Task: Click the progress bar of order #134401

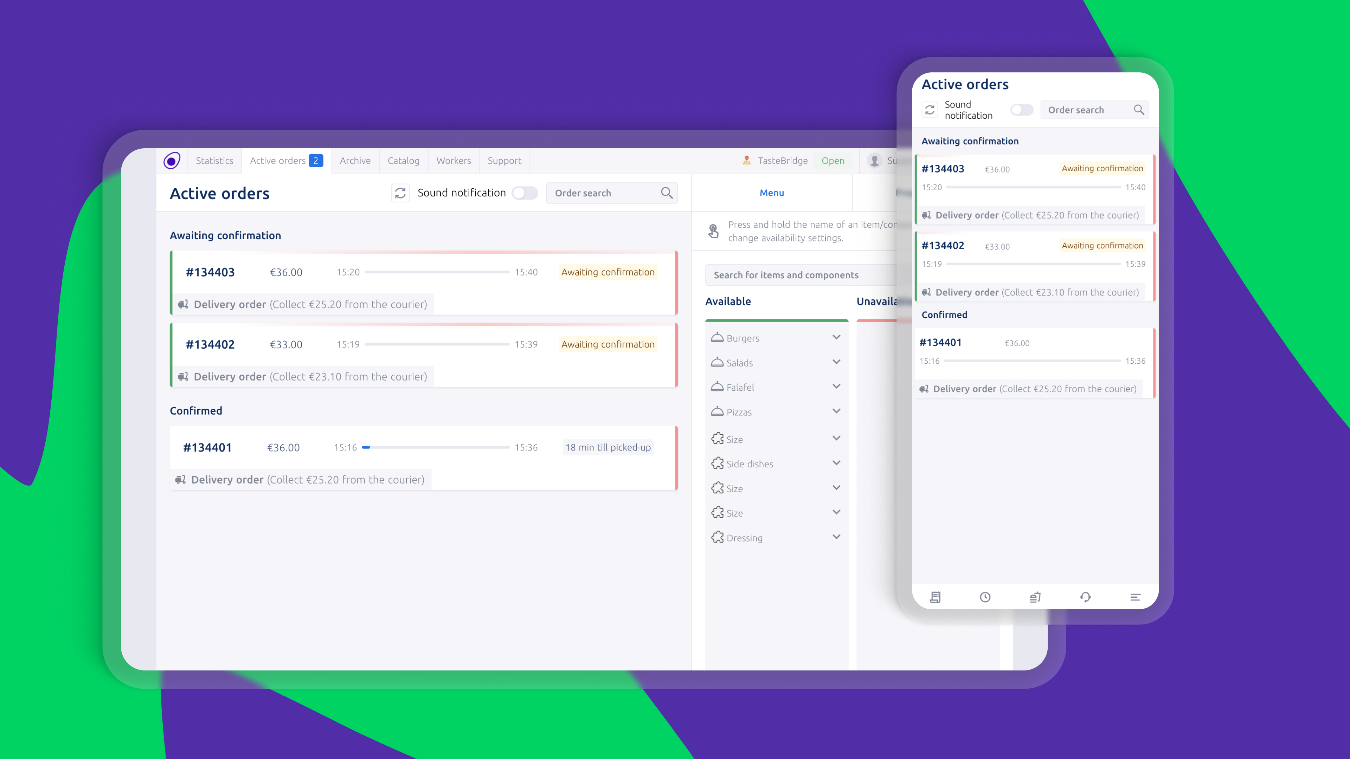Action: [x=436, y=447]
